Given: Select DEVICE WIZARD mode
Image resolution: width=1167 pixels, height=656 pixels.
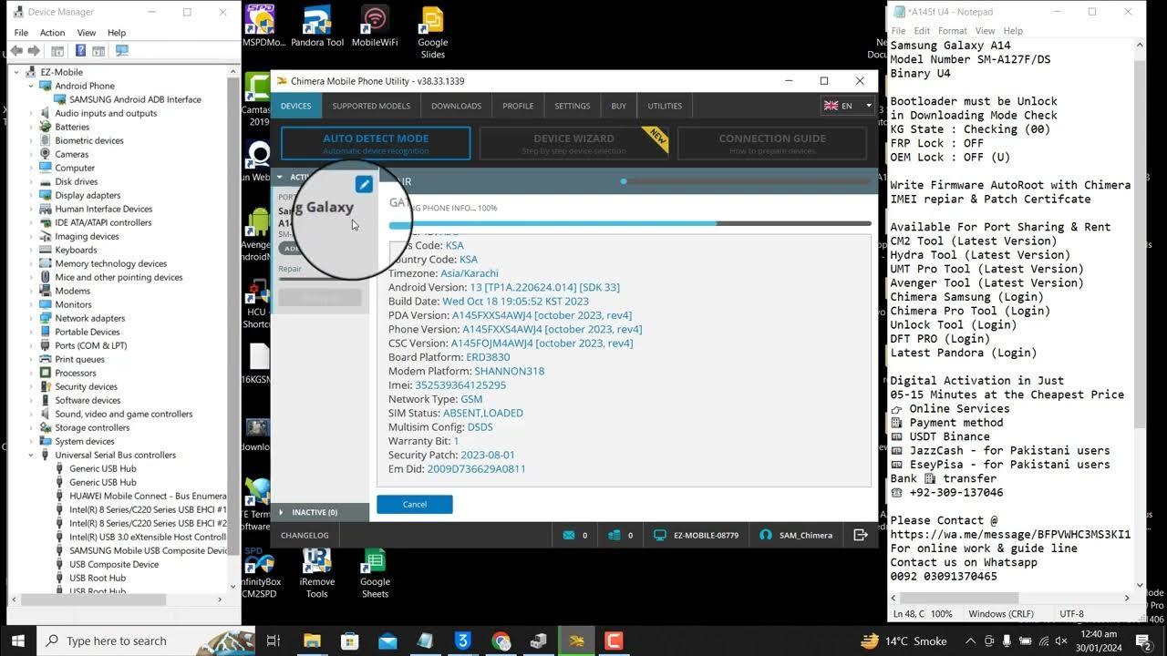Looking at the screenshot, I should click(x=574, y=143).
